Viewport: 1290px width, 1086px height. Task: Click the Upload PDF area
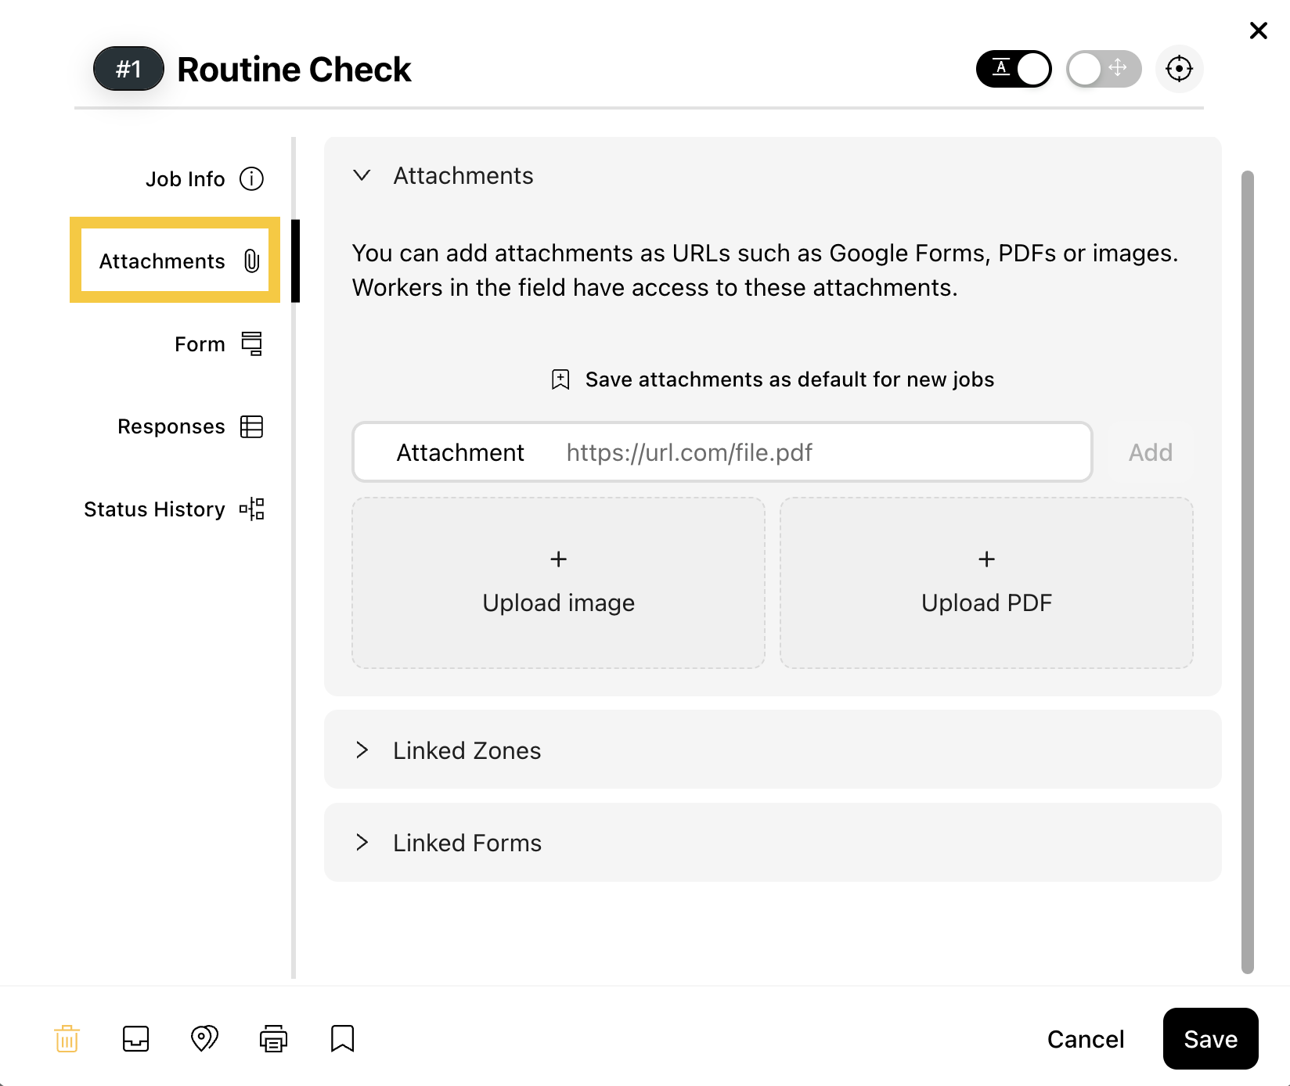click(x=986, y=583)
